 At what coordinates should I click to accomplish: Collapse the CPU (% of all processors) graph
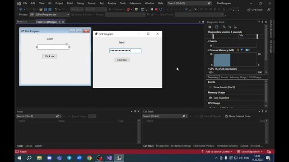pyautogui.click(x=208, y=69)
